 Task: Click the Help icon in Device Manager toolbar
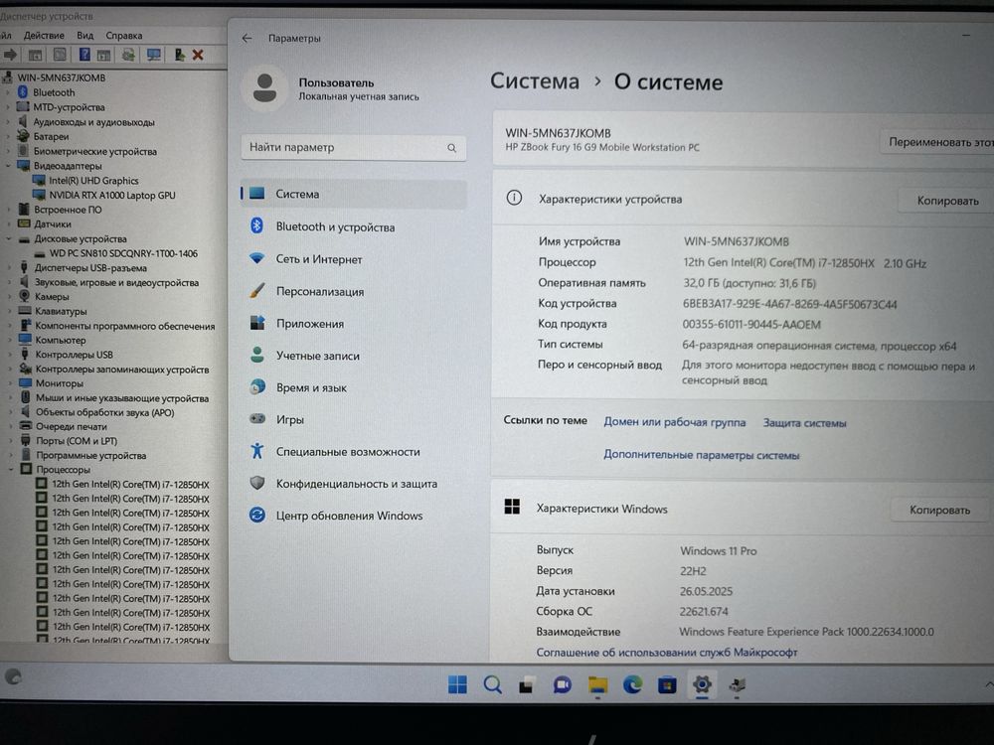84,55
